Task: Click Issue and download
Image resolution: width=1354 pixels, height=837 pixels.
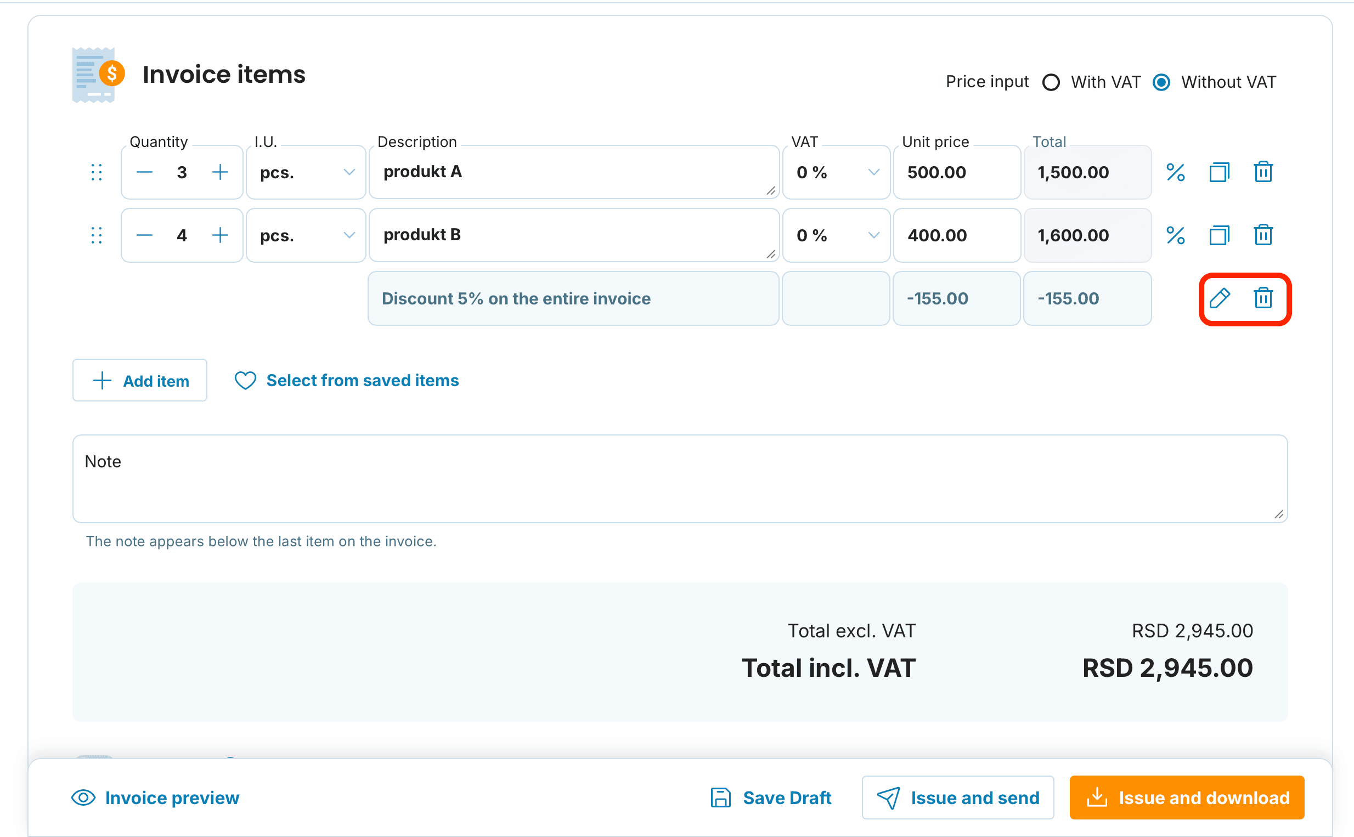Action: click(1187, 798)
